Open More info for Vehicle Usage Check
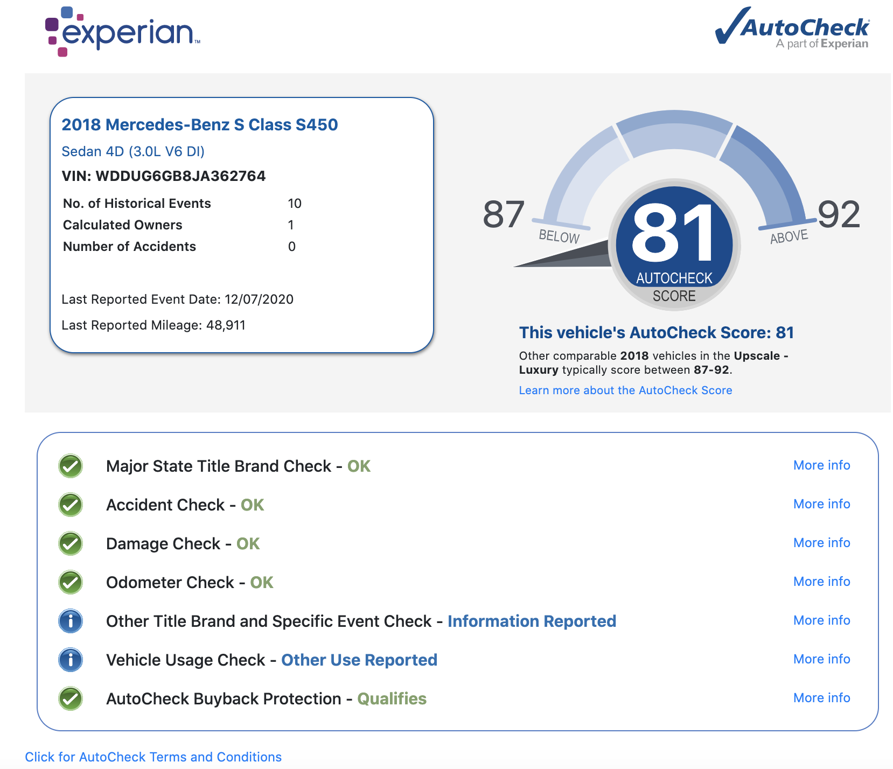Image resolution: width=893 pixels, height=769 pixels. click(x=821, y=659)
